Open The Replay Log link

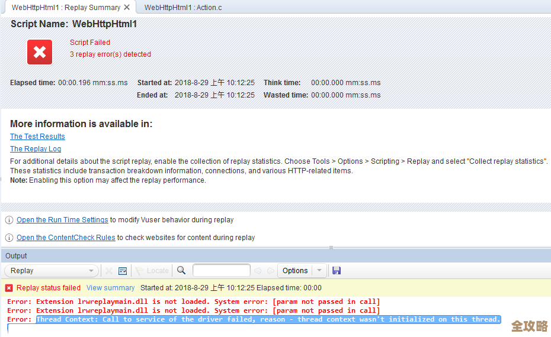click(x=36, y=149)
